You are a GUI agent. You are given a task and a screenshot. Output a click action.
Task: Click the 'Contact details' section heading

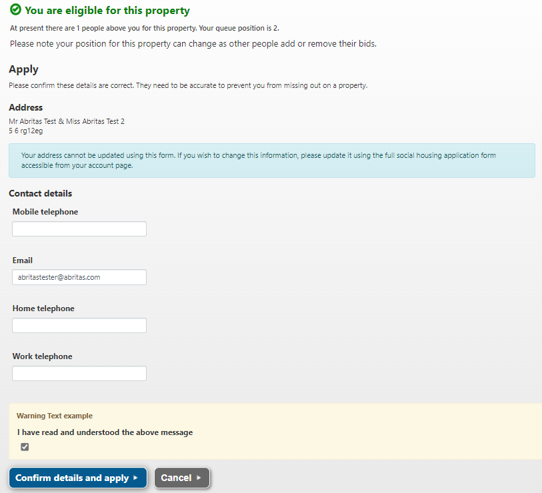coord(41,194)
